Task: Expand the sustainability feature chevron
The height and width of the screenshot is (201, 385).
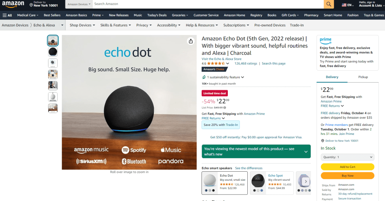Action: tap(243, 77)
